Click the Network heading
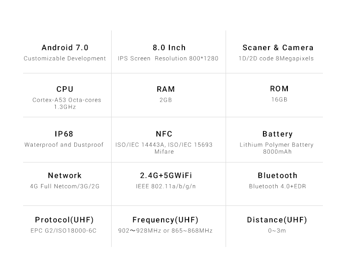This screenshot has width=346, height=277. tap(65, 175)
